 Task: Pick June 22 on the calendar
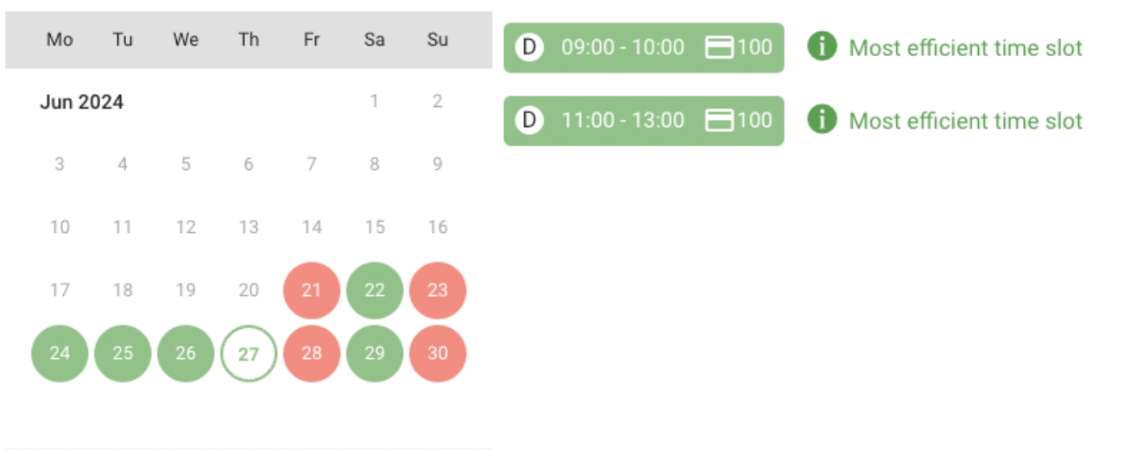tap(375, 290)
